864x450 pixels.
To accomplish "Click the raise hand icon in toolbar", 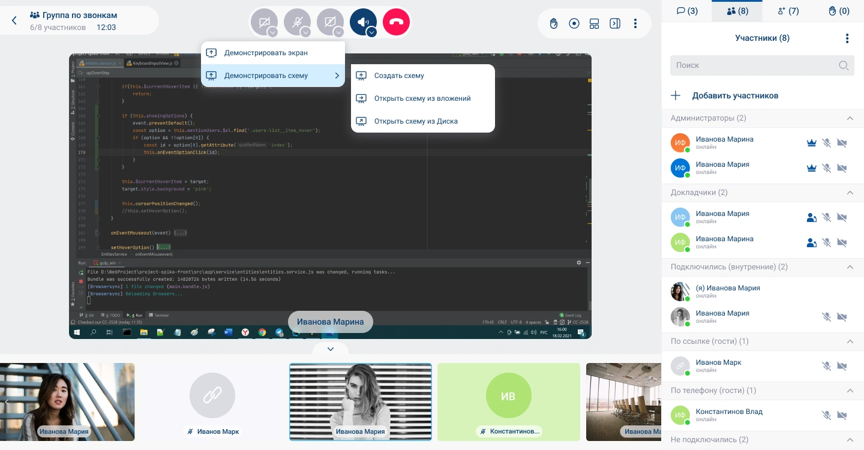I will tap(554, 23).
